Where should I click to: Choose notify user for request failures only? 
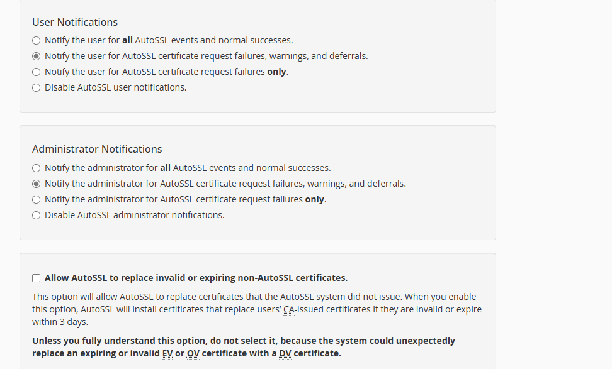tap(37, 72)
